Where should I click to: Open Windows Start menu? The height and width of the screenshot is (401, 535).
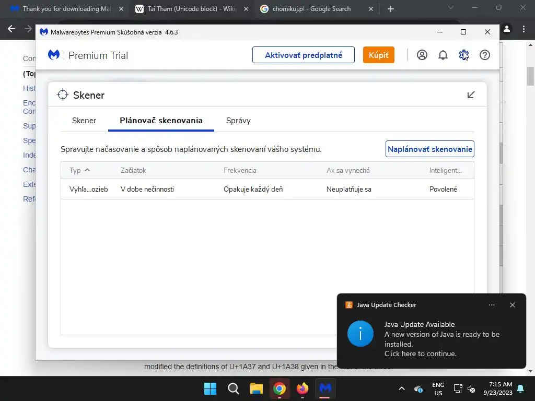(x=210, y=388)
